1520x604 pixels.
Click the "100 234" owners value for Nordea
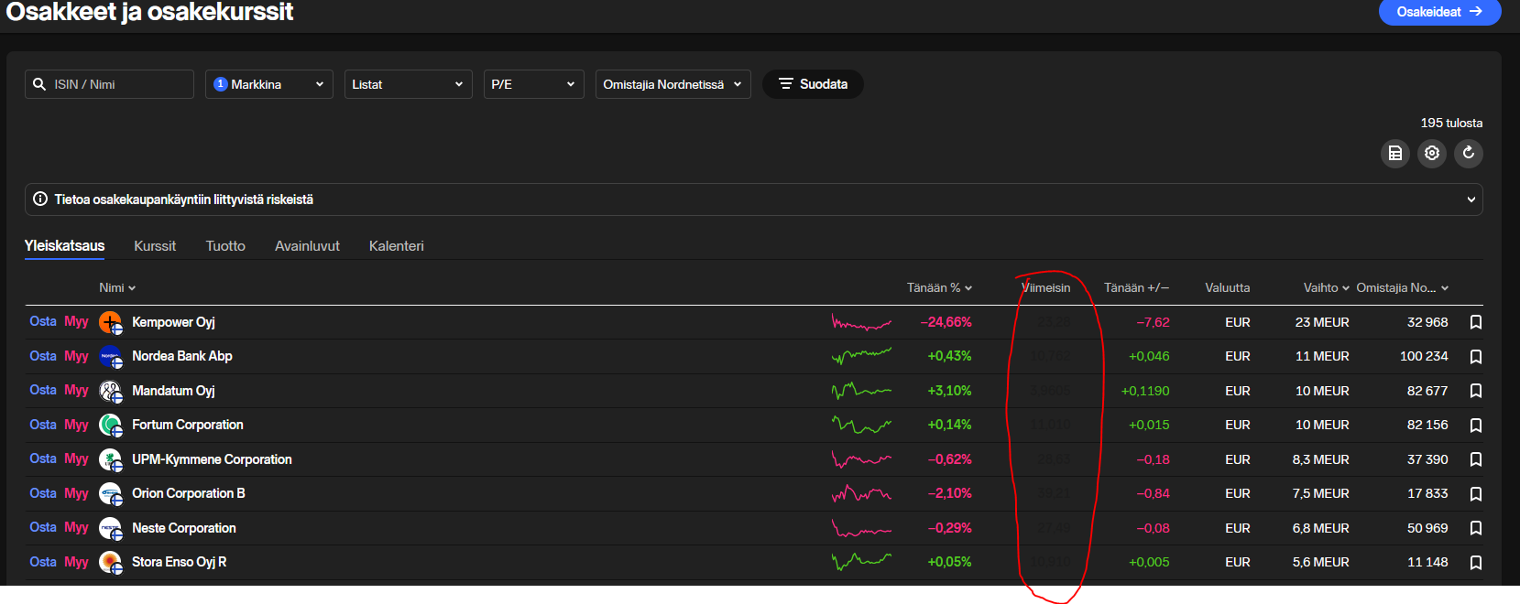pyautogui.click(x=1424, y=356)
